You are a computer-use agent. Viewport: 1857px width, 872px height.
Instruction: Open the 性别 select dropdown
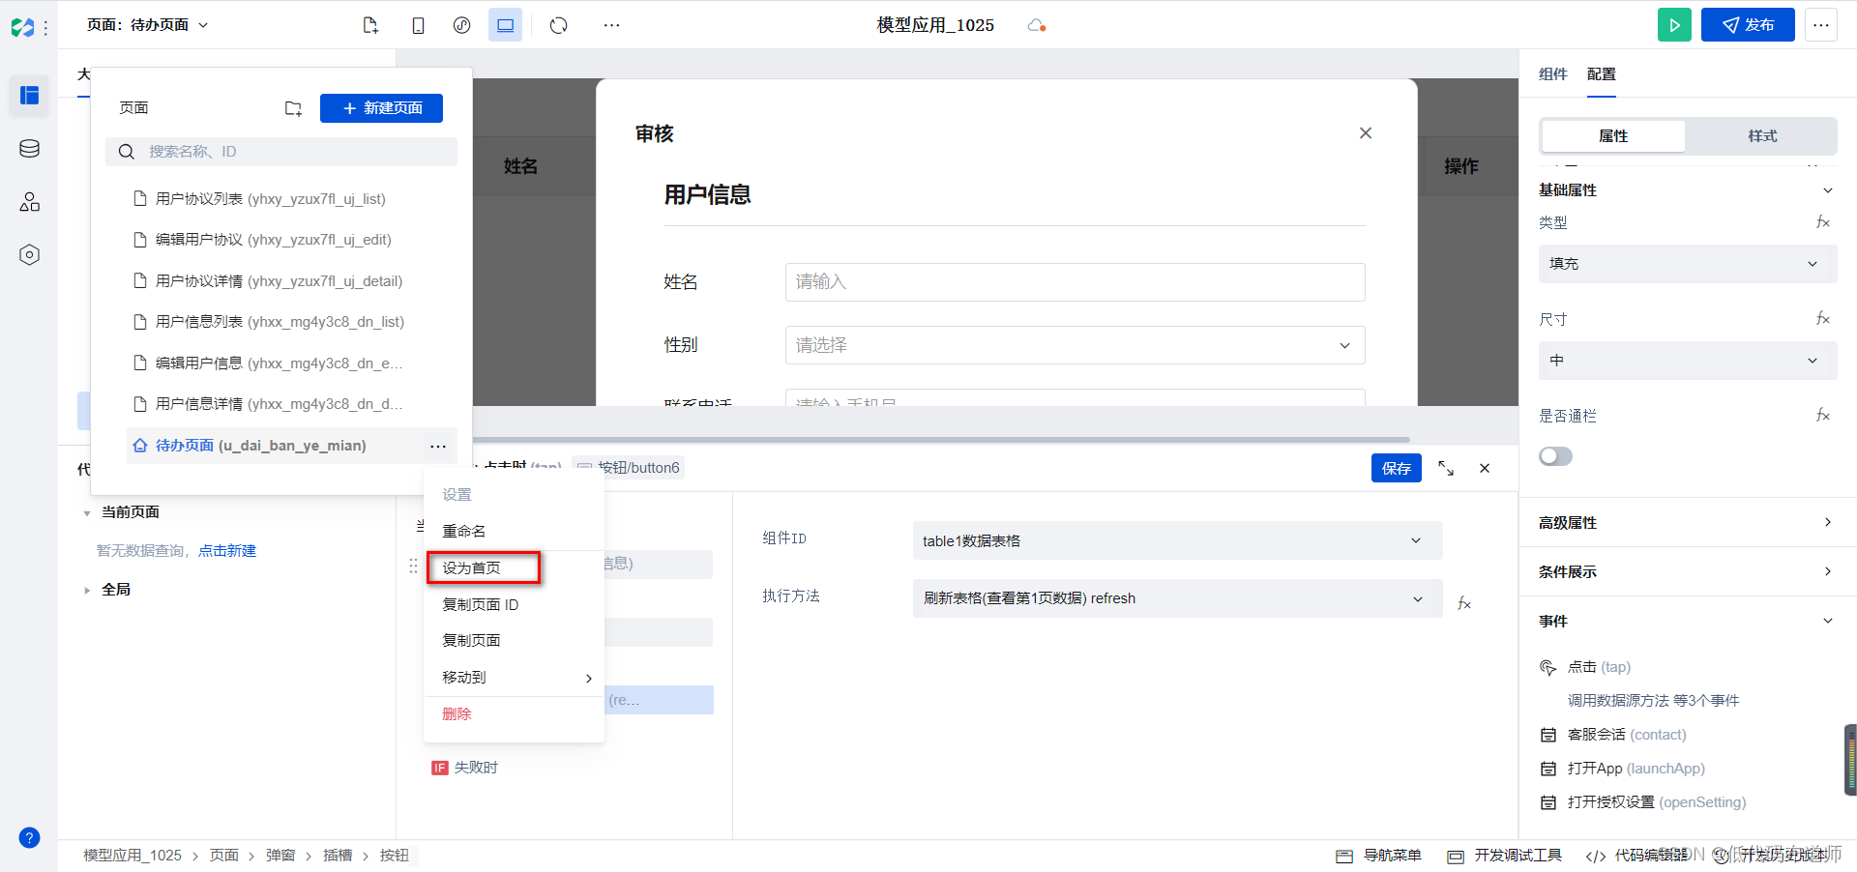(x=1075, y=345)
